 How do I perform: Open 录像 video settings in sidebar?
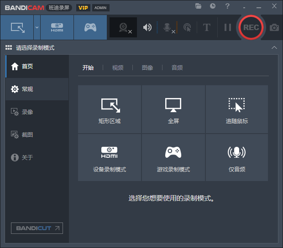(37, 112)
